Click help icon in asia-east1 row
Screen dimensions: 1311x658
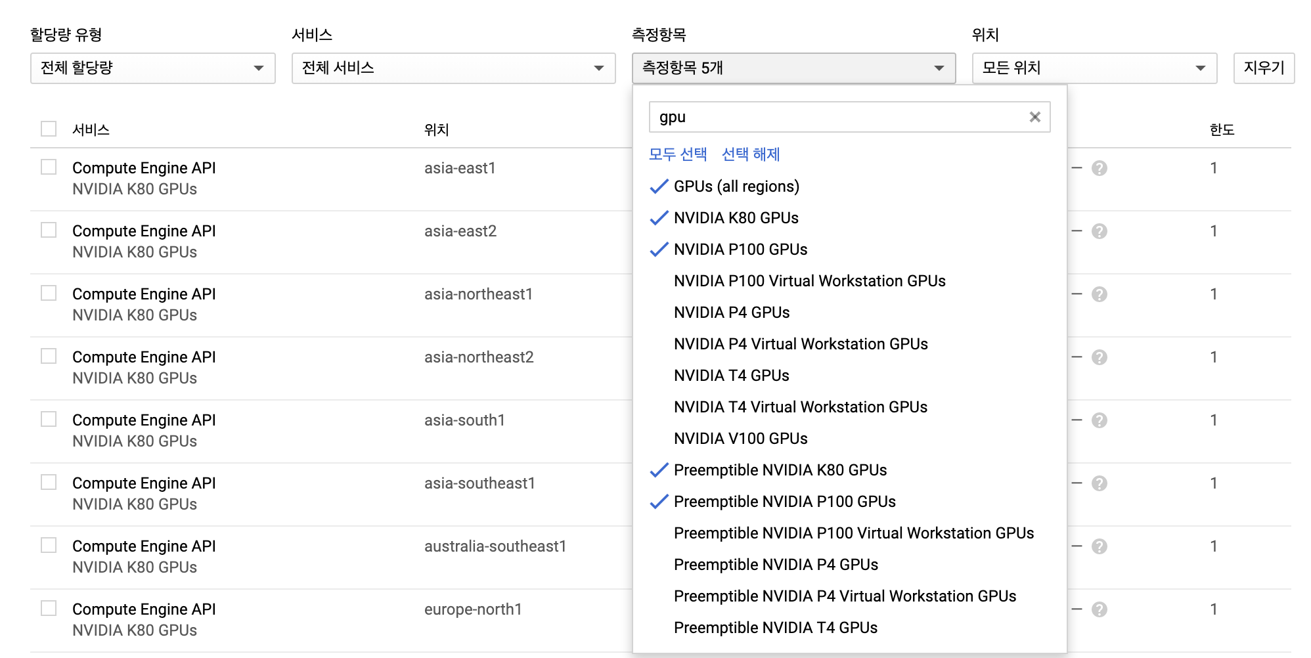click(x=1099, y=168)
